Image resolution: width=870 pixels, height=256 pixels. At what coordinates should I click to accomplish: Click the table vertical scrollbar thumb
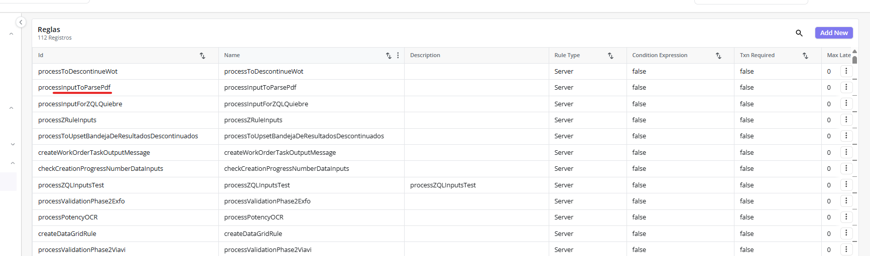[854, 60]
